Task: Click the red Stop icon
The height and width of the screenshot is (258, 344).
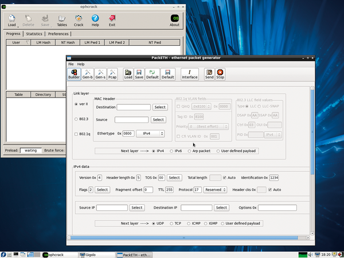Action: click(x=220, y=73)
